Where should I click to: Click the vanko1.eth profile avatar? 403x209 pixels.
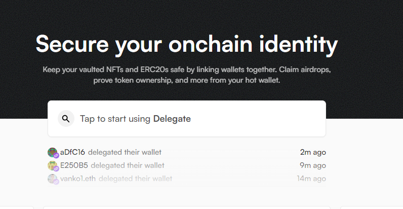pyautogui.click(x=53, y=179)
